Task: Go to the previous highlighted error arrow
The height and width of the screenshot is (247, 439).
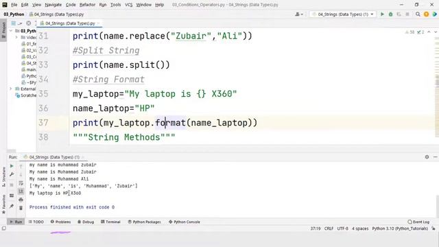Action: [x=429, y=32]
